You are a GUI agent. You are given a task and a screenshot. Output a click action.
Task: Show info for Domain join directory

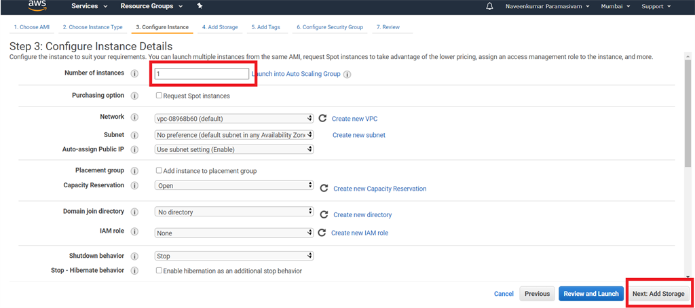pos(135,212)
